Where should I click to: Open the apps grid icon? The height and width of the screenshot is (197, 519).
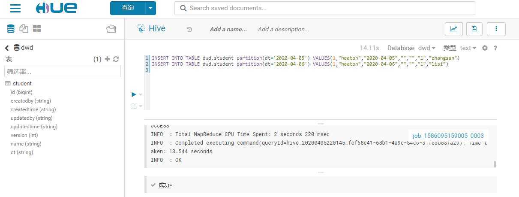point(37,29)
